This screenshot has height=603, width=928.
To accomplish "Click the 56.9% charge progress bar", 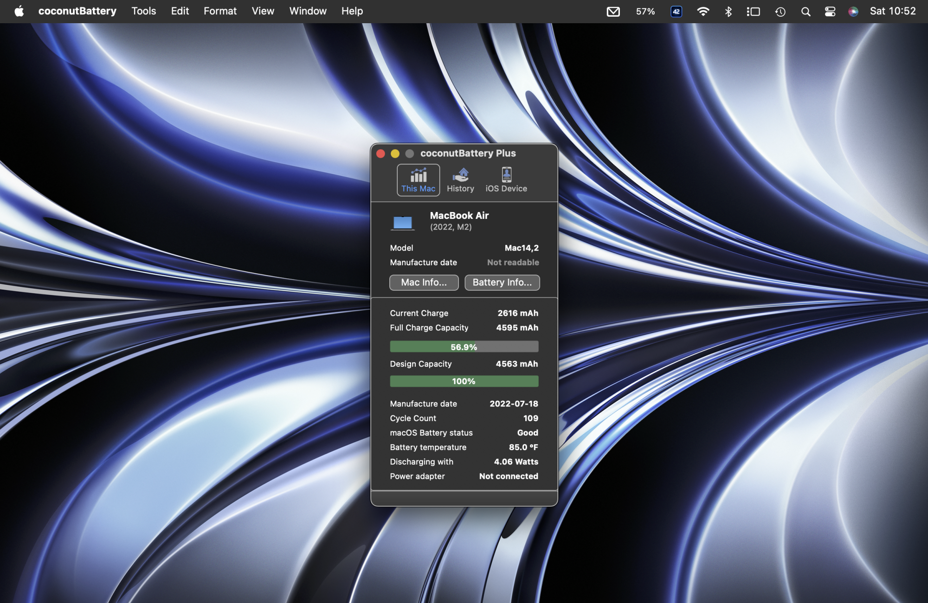I will pos(464,347).
